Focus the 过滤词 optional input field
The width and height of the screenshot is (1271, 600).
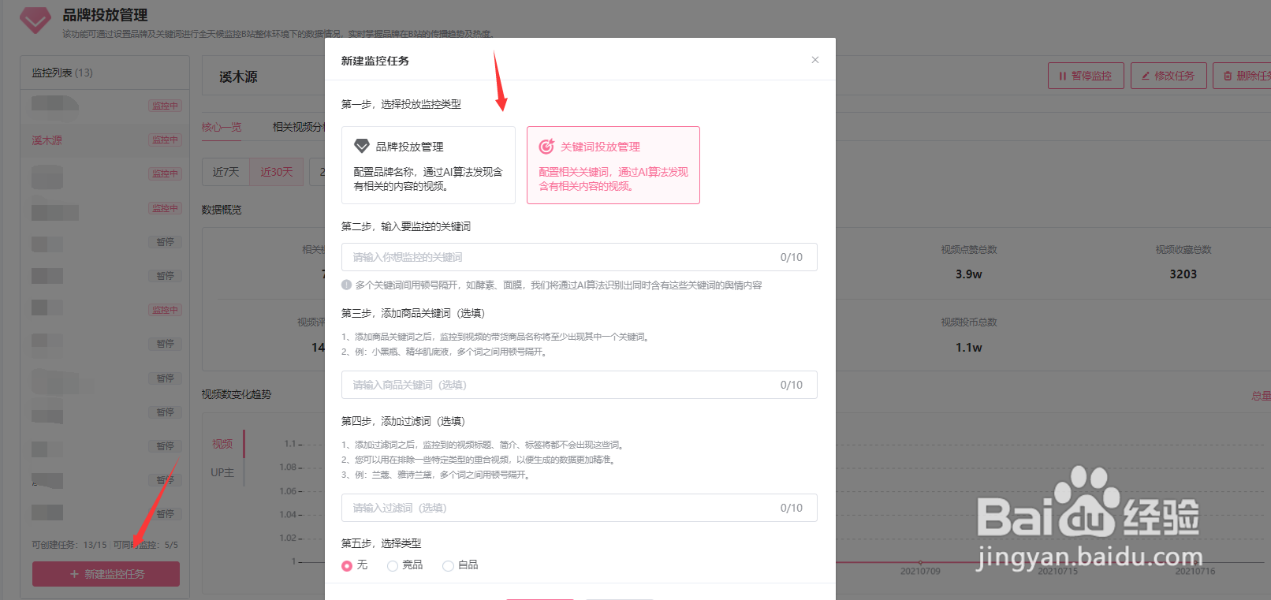click(580, 508)
